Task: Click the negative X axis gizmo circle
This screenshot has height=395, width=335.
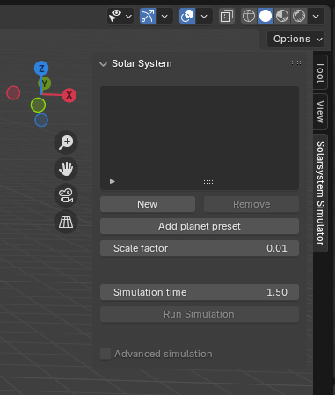Action: [x=13, y=93]
